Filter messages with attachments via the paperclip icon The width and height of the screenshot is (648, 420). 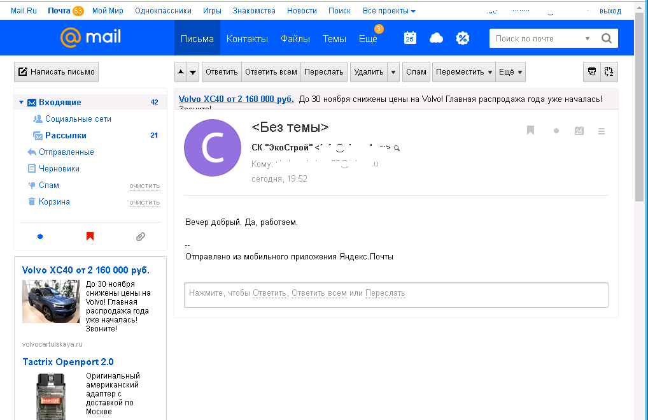click(x=141, y=236)
